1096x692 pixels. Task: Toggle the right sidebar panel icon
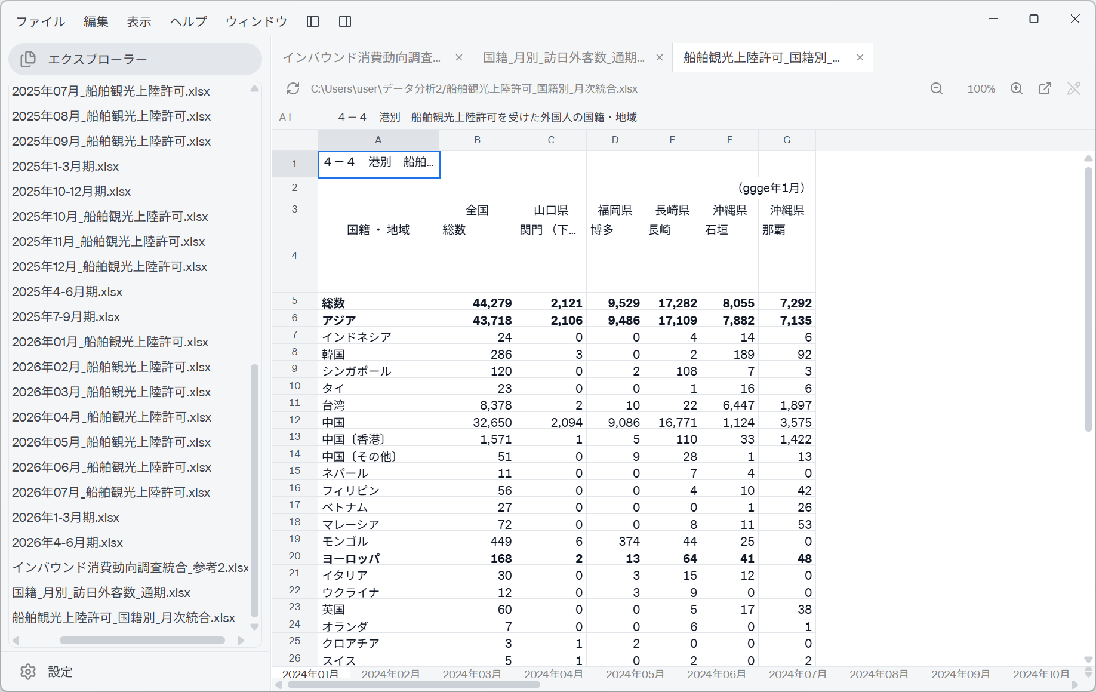click(x=345, y=21)
